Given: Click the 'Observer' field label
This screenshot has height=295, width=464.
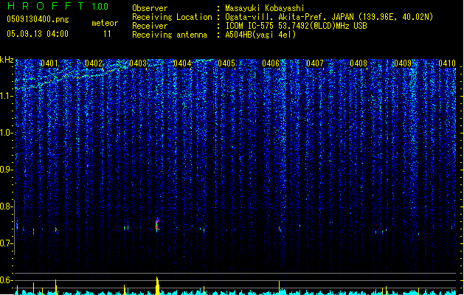Looking at the screenshot, I should 150,8.
